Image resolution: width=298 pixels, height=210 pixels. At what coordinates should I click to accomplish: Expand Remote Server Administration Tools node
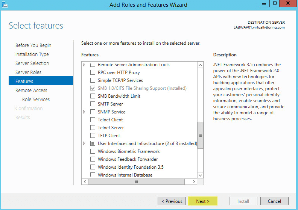tap(84, 65)
